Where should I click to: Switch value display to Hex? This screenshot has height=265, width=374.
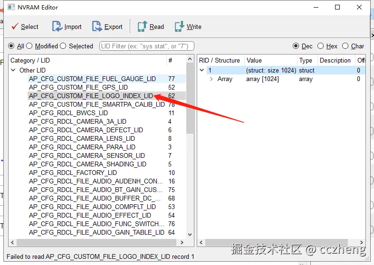tap(321, 46)
